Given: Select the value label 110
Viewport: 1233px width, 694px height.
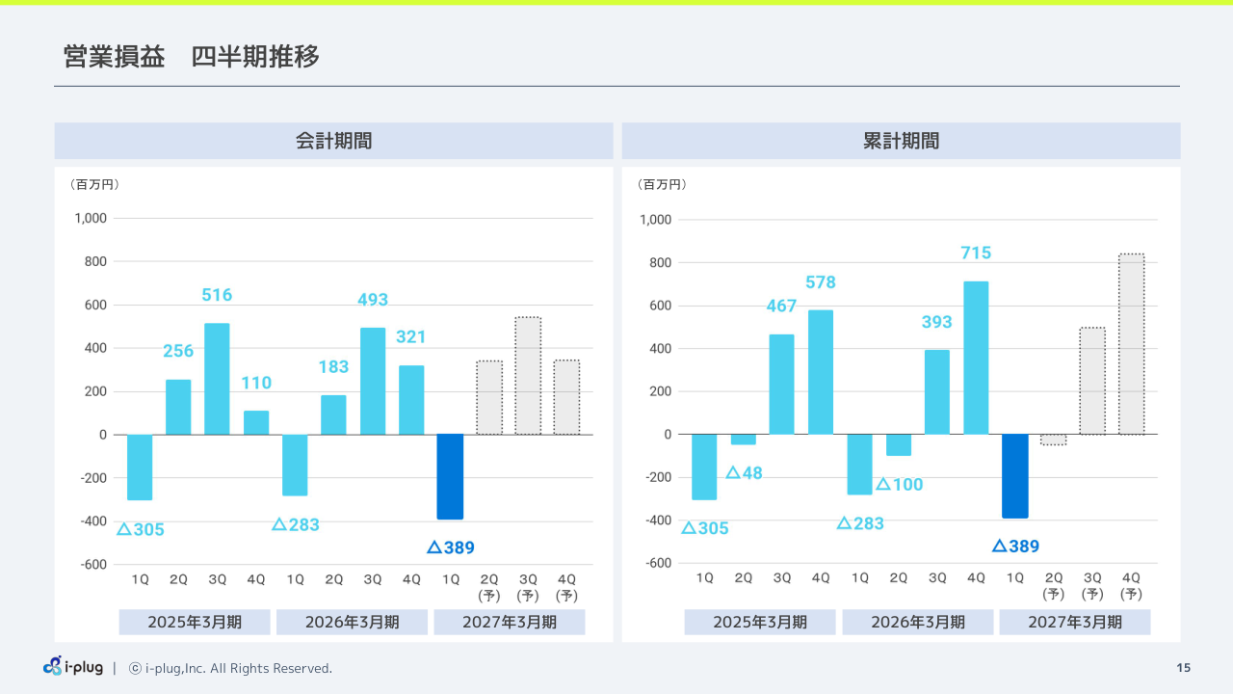Looking at the screenshot, I should pos(256,383).
